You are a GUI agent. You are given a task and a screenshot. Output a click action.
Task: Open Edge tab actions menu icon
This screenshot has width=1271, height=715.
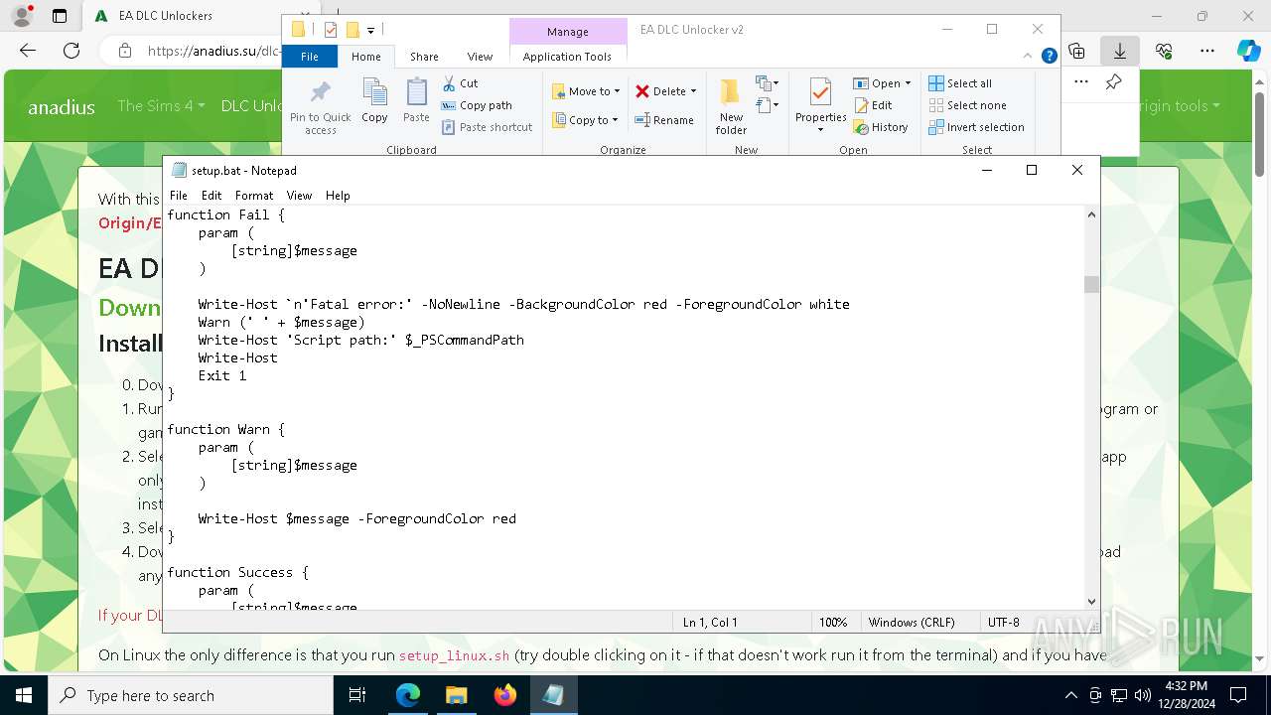point(60,16)
